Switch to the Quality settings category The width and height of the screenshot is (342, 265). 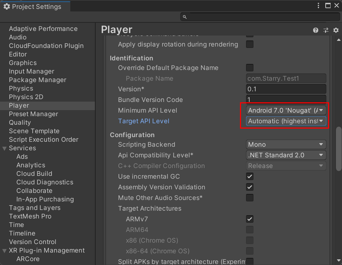(x=20, y=123)
